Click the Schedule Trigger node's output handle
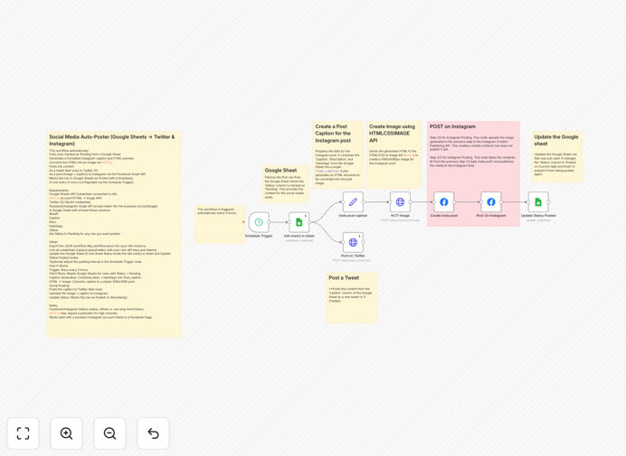This screenshot has height=456, width=626. point(270,222)
